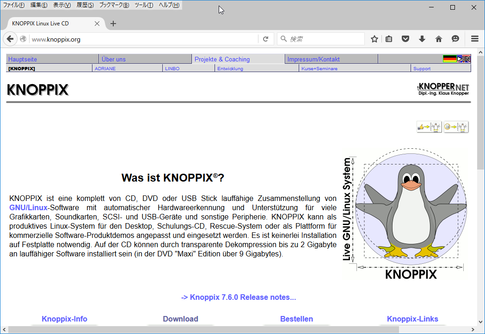Click the KNOPPER.NET logo

443,89
